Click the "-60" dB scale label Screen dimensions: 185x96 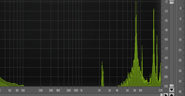[166, 39]
